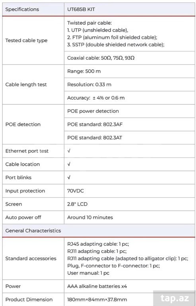Click the Resolution: 0.33 m cell

pyautogui.click(x=130, y=84)
